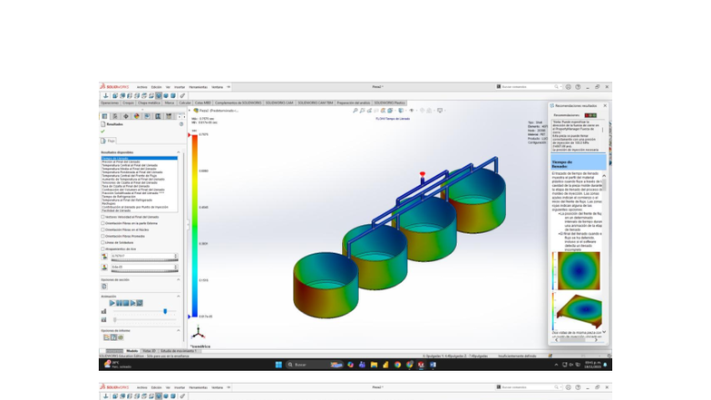The image size is (711, 400).
Task: Open the Operaciones tab
Action: point(110,103)
